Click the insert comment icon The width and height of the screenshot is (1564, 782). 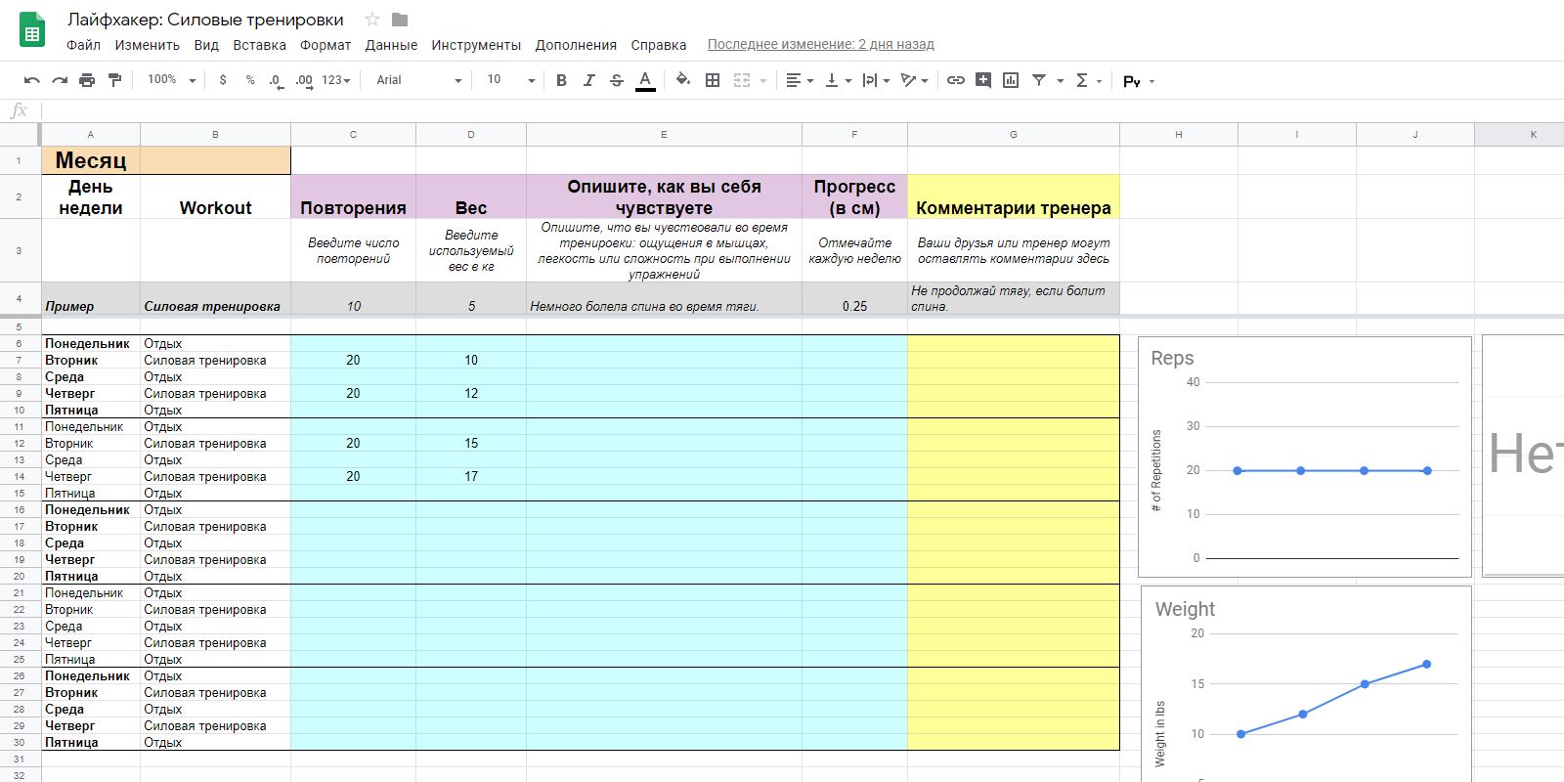[983, 80]
